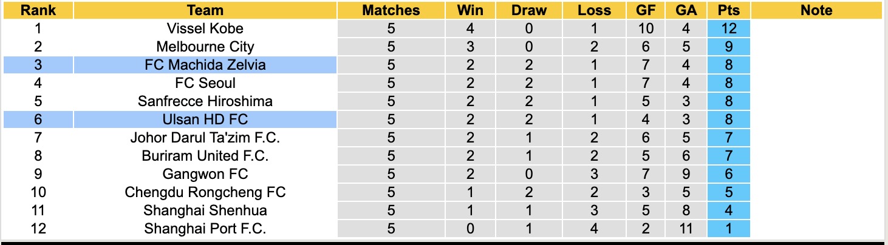
Task: Select the Melbourne City team name
Action: (205, 47)
